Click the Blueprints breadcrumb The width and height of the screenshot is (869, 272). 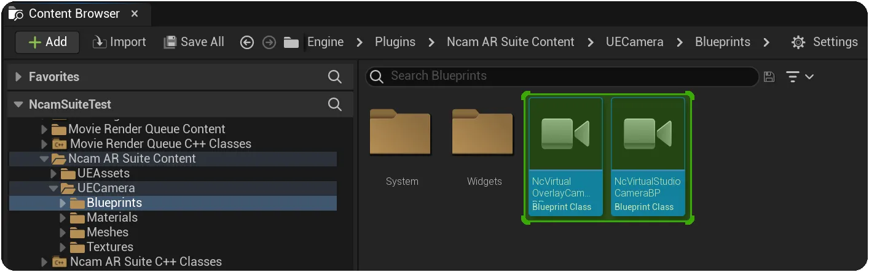(723, 42)
